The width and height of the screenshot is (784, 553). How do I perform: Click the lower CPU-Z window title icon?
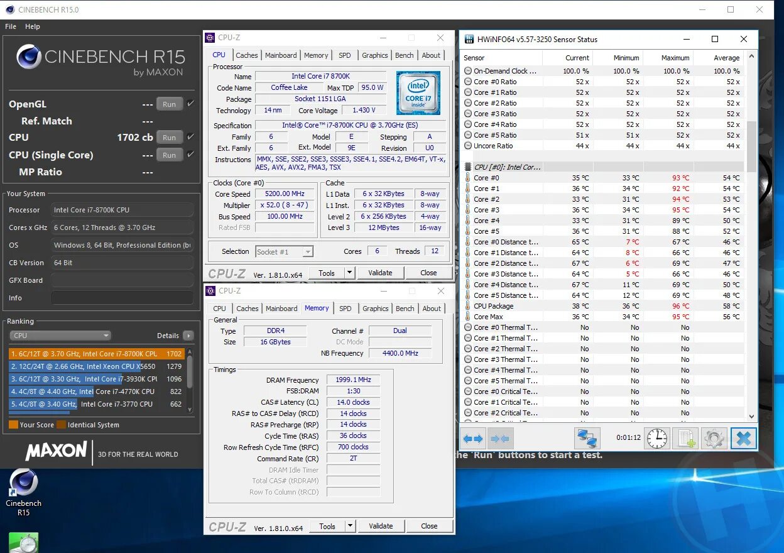coord(210,290)
